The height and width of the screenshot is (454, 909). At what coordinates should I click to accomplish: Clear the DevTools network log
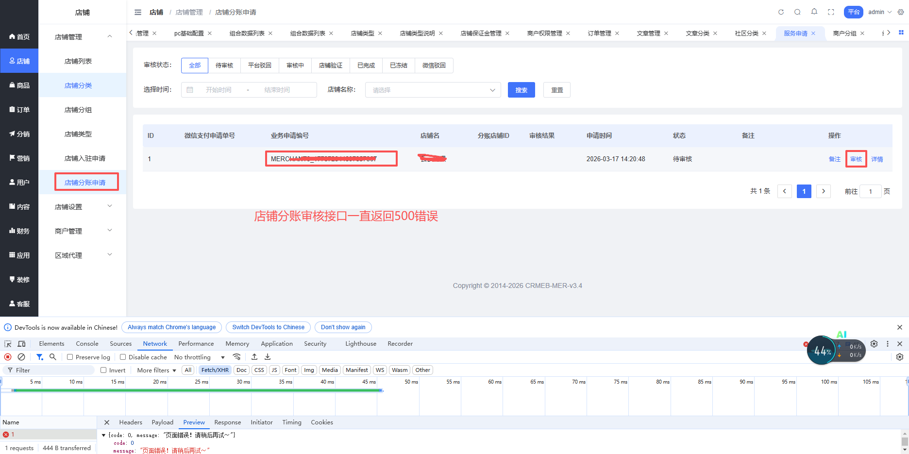click(x=21, y=357)
